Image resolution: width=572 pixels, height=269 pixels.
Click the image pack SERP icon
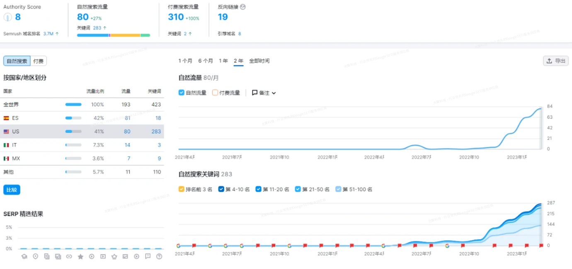tap(58, 256)
